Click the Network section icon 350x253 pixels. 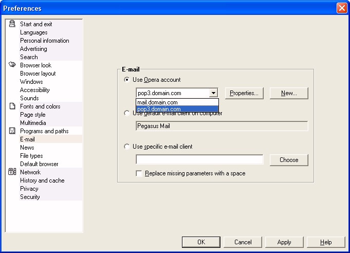[x=12, y=172]
